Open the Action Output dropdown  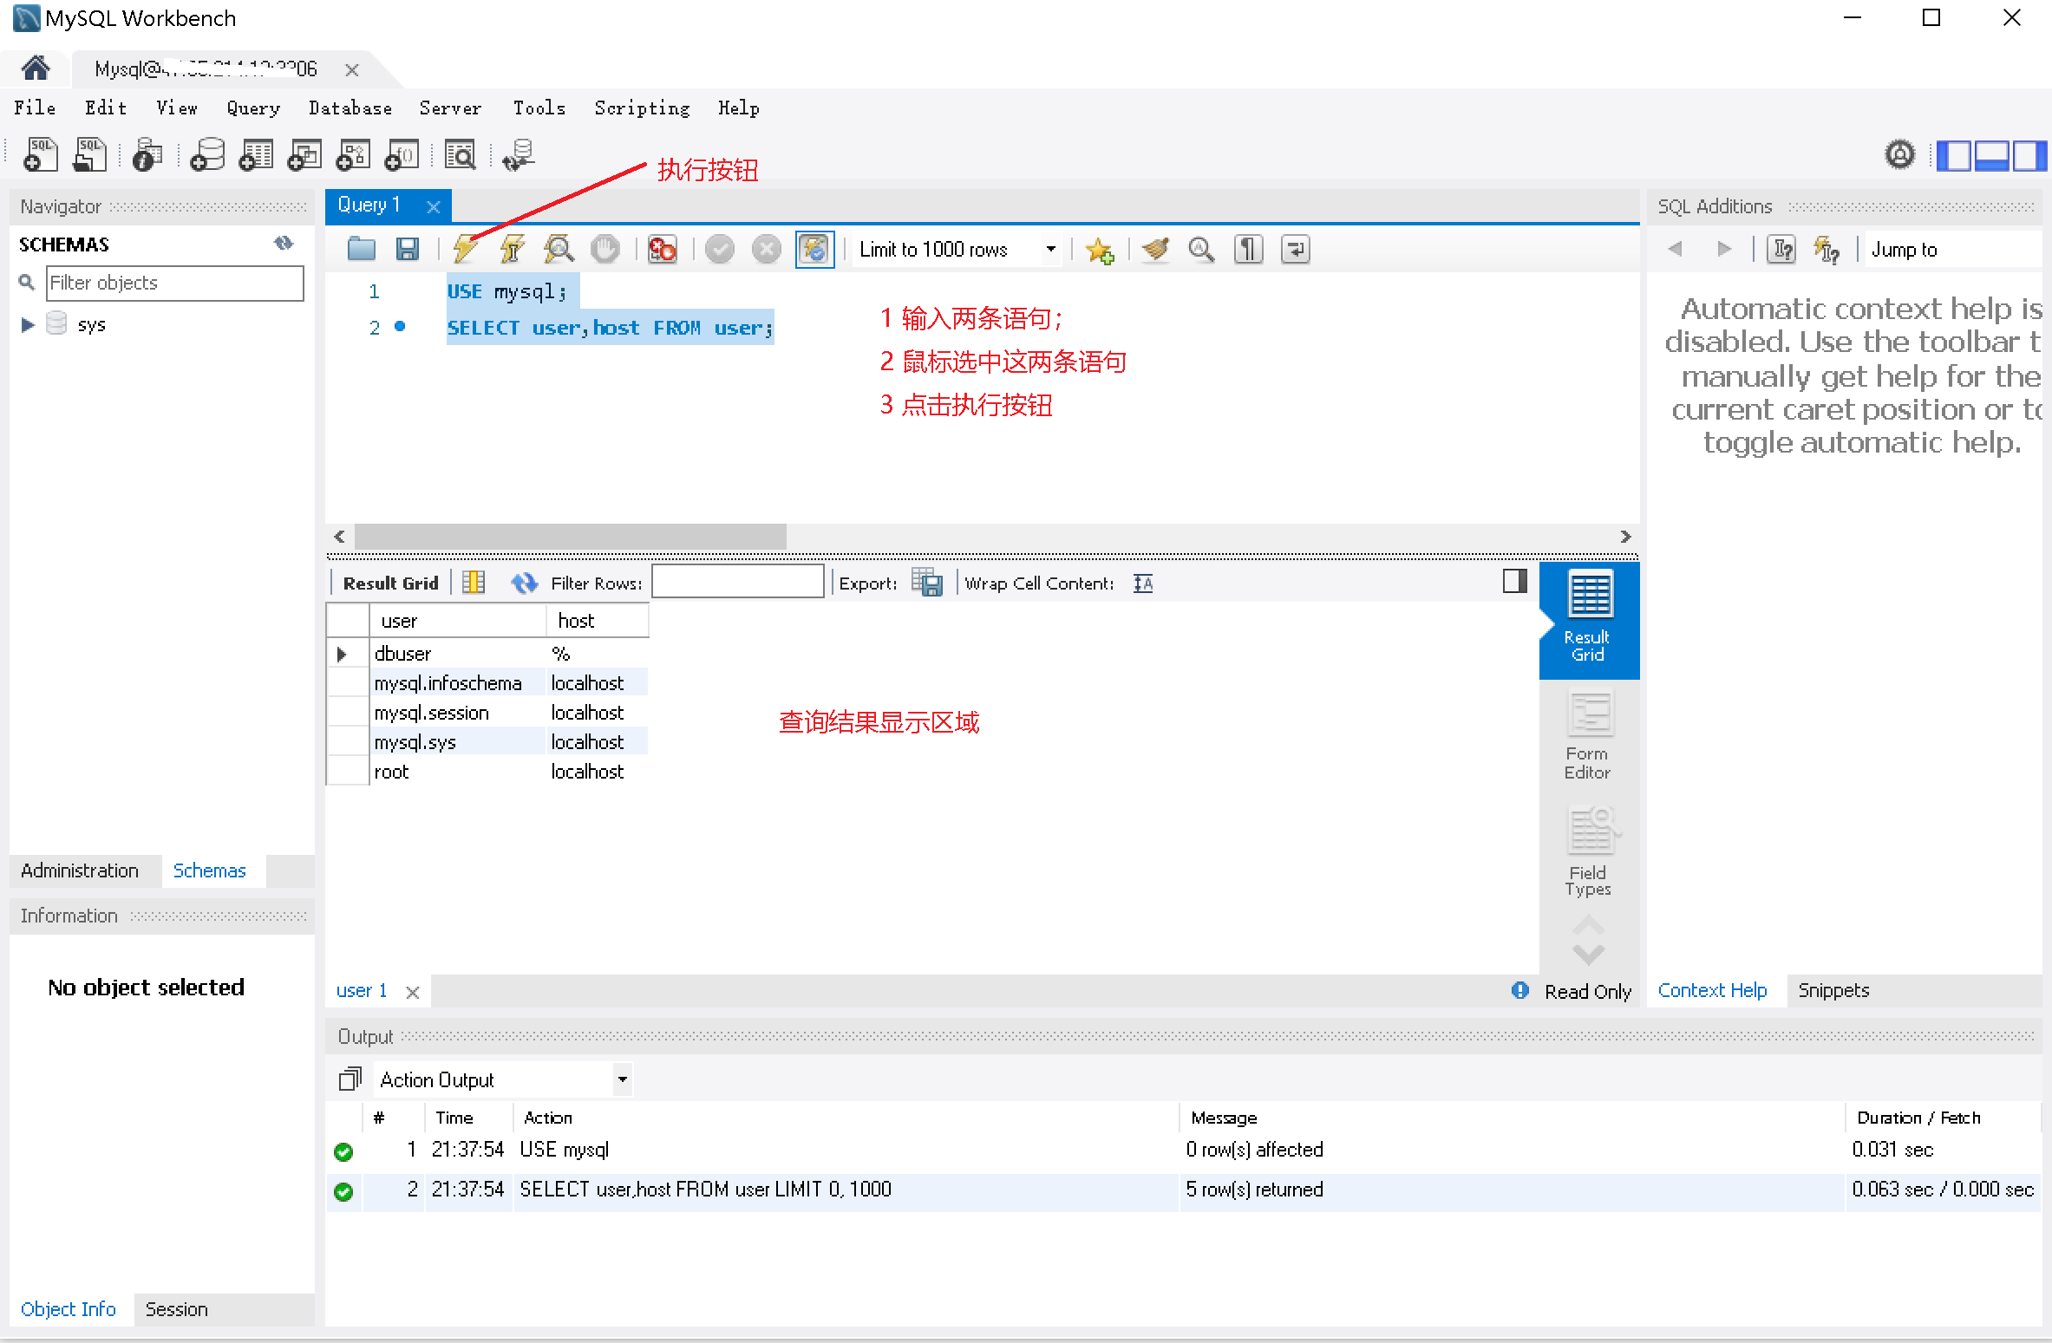[622, 1079]
